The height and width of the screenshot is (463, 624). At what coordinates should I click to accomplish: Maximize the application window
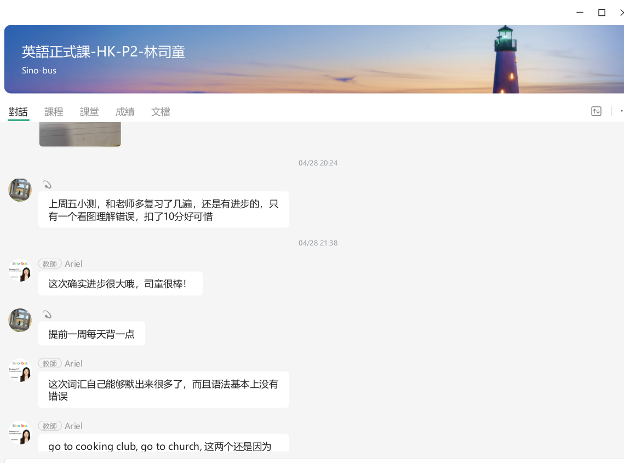pyautogui.click(x=602, y=13)
